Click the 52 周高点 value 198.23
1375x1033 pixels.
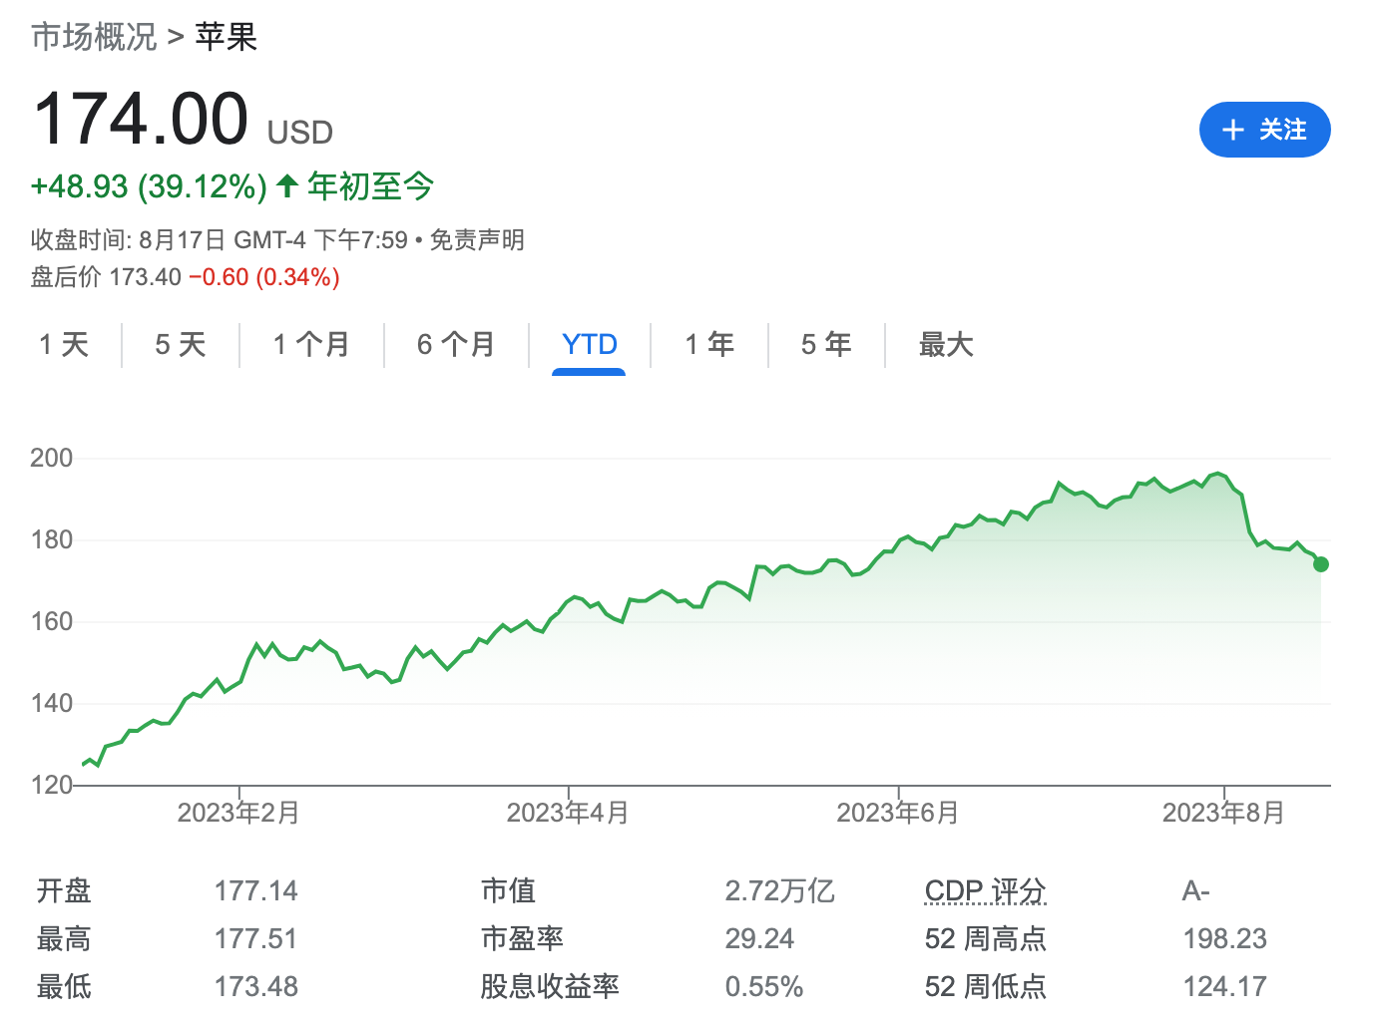pyautogui.click(x=1225, y=938)
